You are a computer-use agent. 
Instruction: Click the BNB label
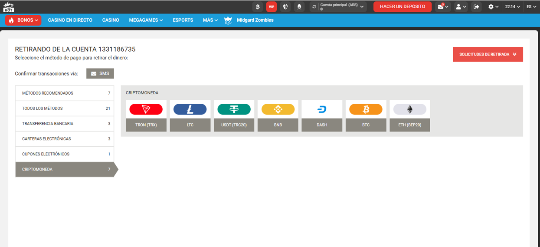278,125
